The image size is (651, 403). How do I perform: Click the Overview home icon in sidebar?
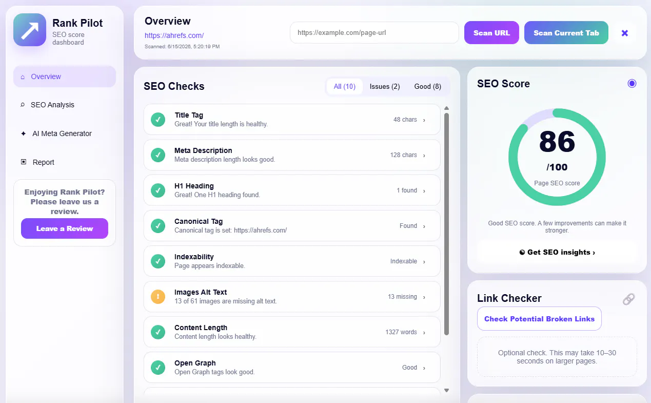(x=23, y=77)
